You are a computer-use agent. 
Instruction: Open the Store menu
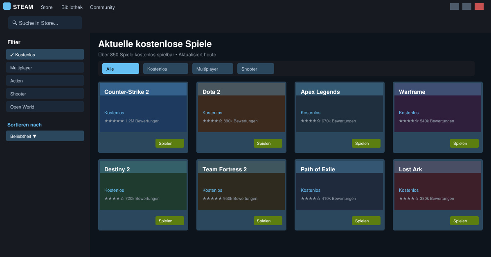(47, 7)
